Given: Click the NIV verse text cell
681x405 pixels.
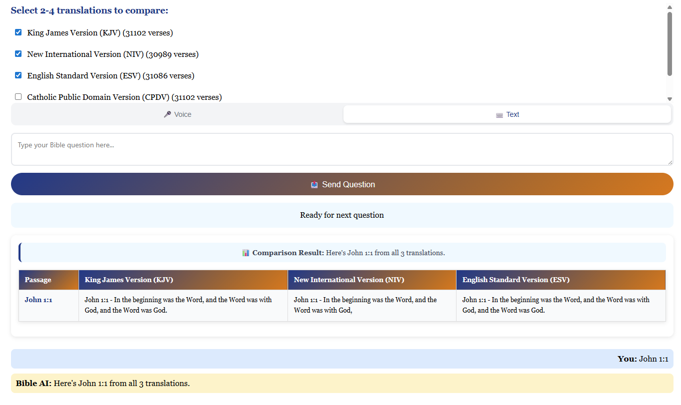Looking at the screenshot, I should (372, 306).
